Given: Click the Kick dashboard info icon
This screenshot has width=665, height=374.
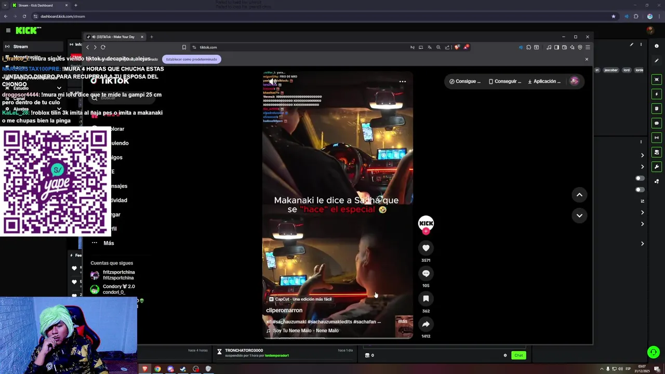Looking at the screenshot, I should tap(657, 46).
